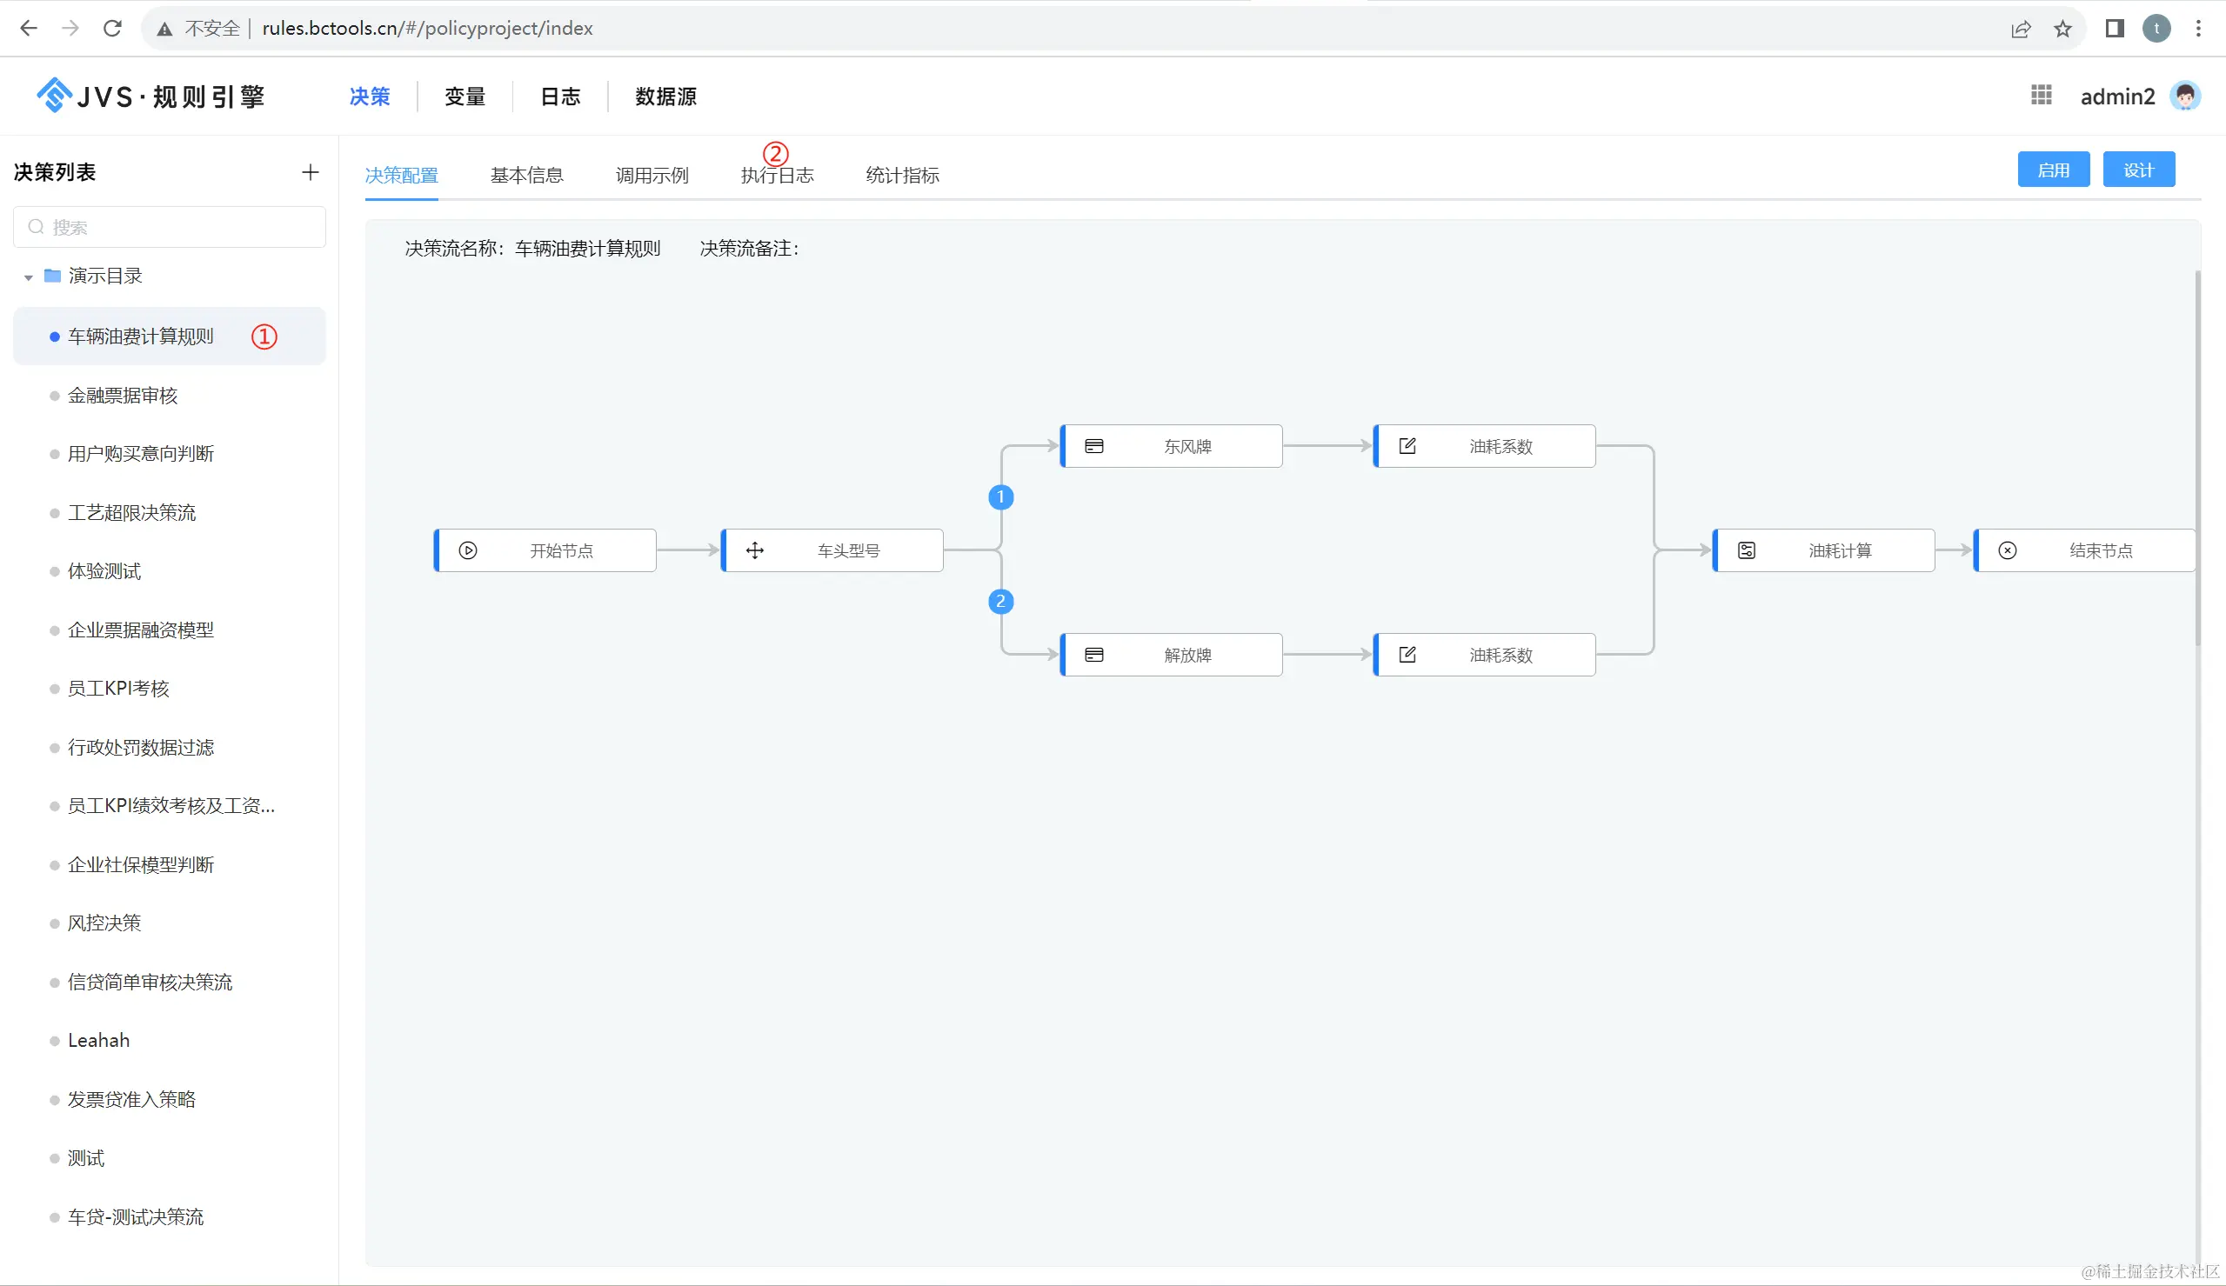This screenshot has height=1286, width=2226.
Task: Click branch number 2 circle badge
Action: pos(1000,602)
